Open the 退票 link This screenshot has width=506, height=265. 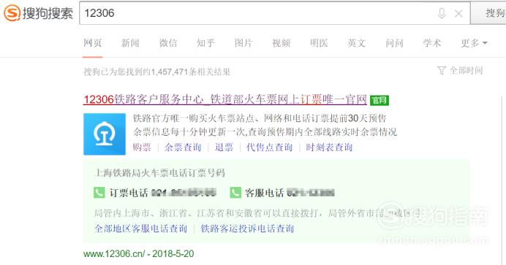(x=224, y=147)
